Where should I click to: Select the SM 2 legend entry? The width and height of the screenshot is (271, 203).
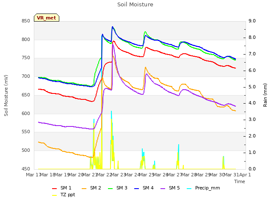91,188
